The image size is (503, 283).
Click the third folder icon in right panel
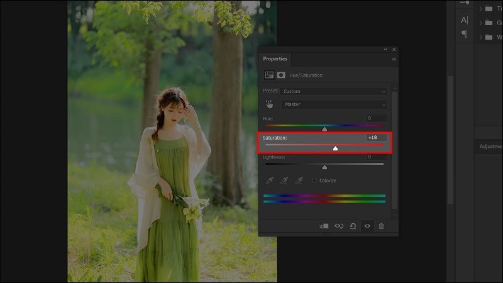(x=489, y=37)
